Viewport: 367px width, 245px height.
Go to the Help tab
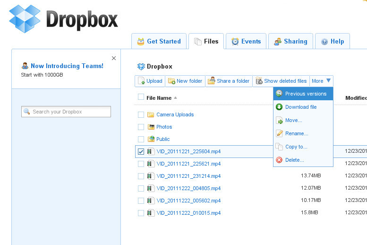pyautogui.click(x=333, y=41)
